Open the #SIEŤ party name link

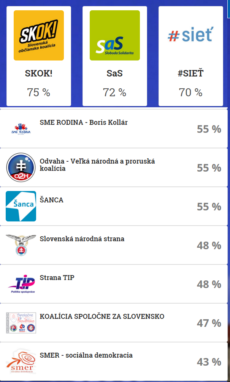[x=190, y=73]
